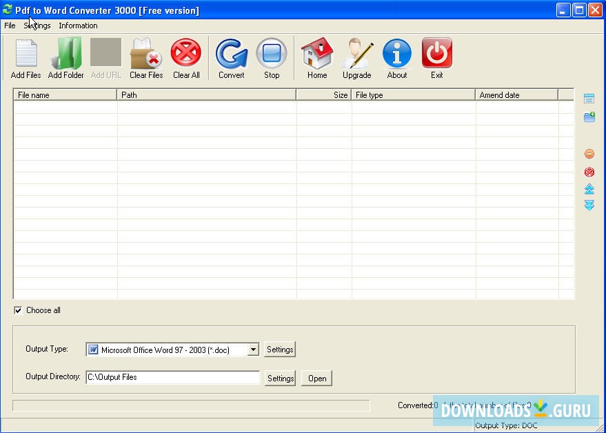Click Settings next to Output Type

coord(280,350)
